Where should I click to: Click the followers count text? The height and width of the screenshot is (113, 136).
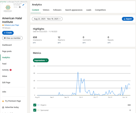tap(6, 28)
